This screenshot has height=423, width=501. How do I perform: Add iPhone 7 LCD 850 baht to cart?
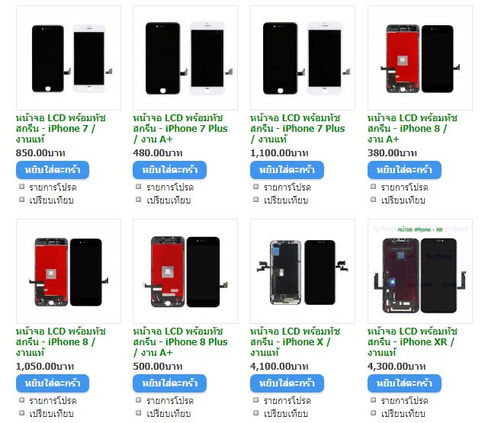53,170
